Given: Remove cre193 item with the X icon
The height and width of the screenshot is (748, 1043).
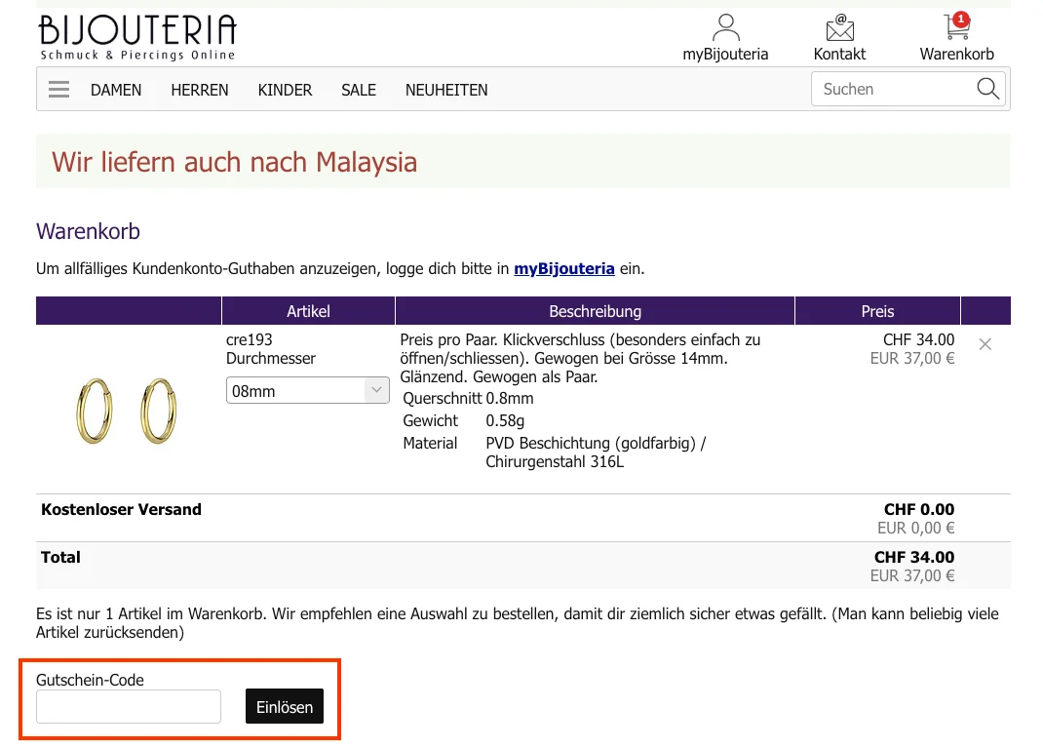Looking at the screenshot, I should 985,344.
